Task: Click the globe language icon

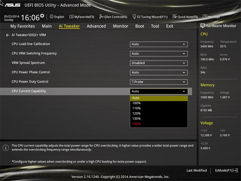Action: [x=52, y=17]
